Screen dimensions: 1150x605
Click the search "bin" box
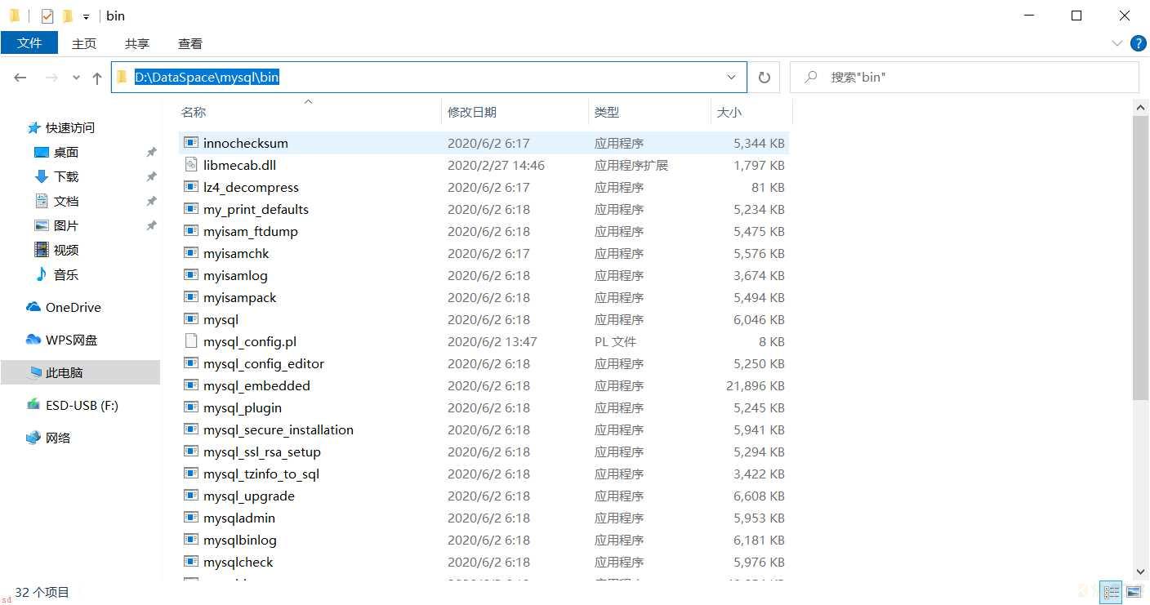(x=965, y=77)
